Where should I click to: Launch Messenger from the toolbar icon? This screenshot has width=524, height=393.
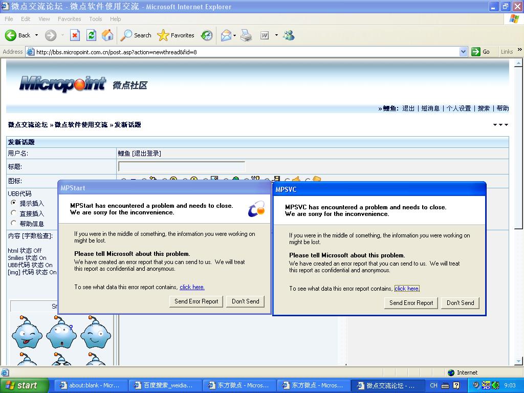tap(289, 35)
